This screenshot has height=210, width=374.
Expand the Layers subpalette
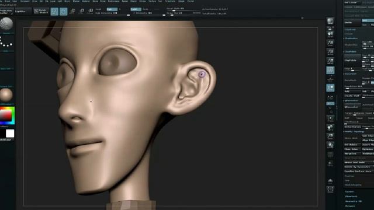click(349, 192)
